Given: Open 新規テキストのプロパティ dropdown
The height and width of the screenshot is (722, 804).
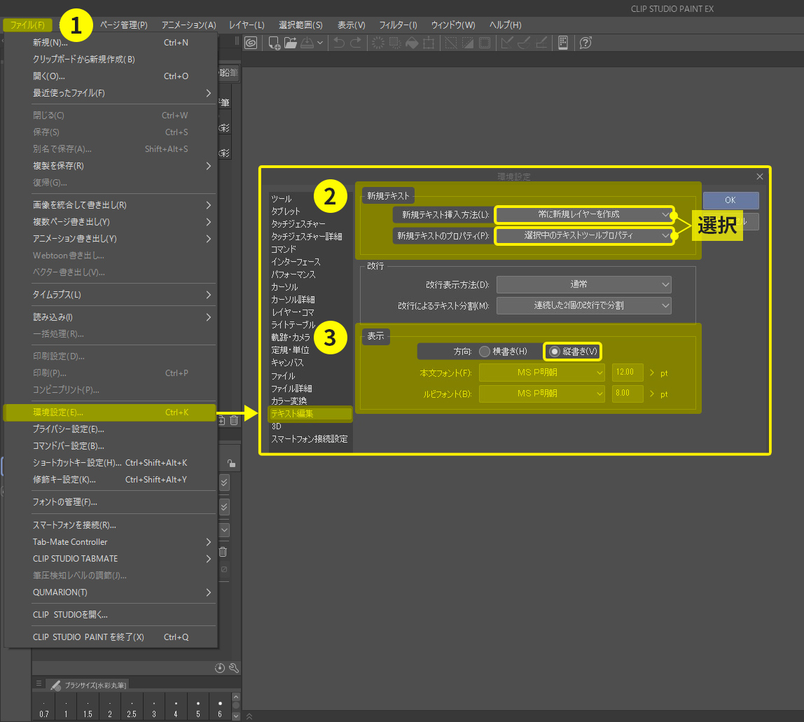Looking at the screenshot, I should point(584,236).
